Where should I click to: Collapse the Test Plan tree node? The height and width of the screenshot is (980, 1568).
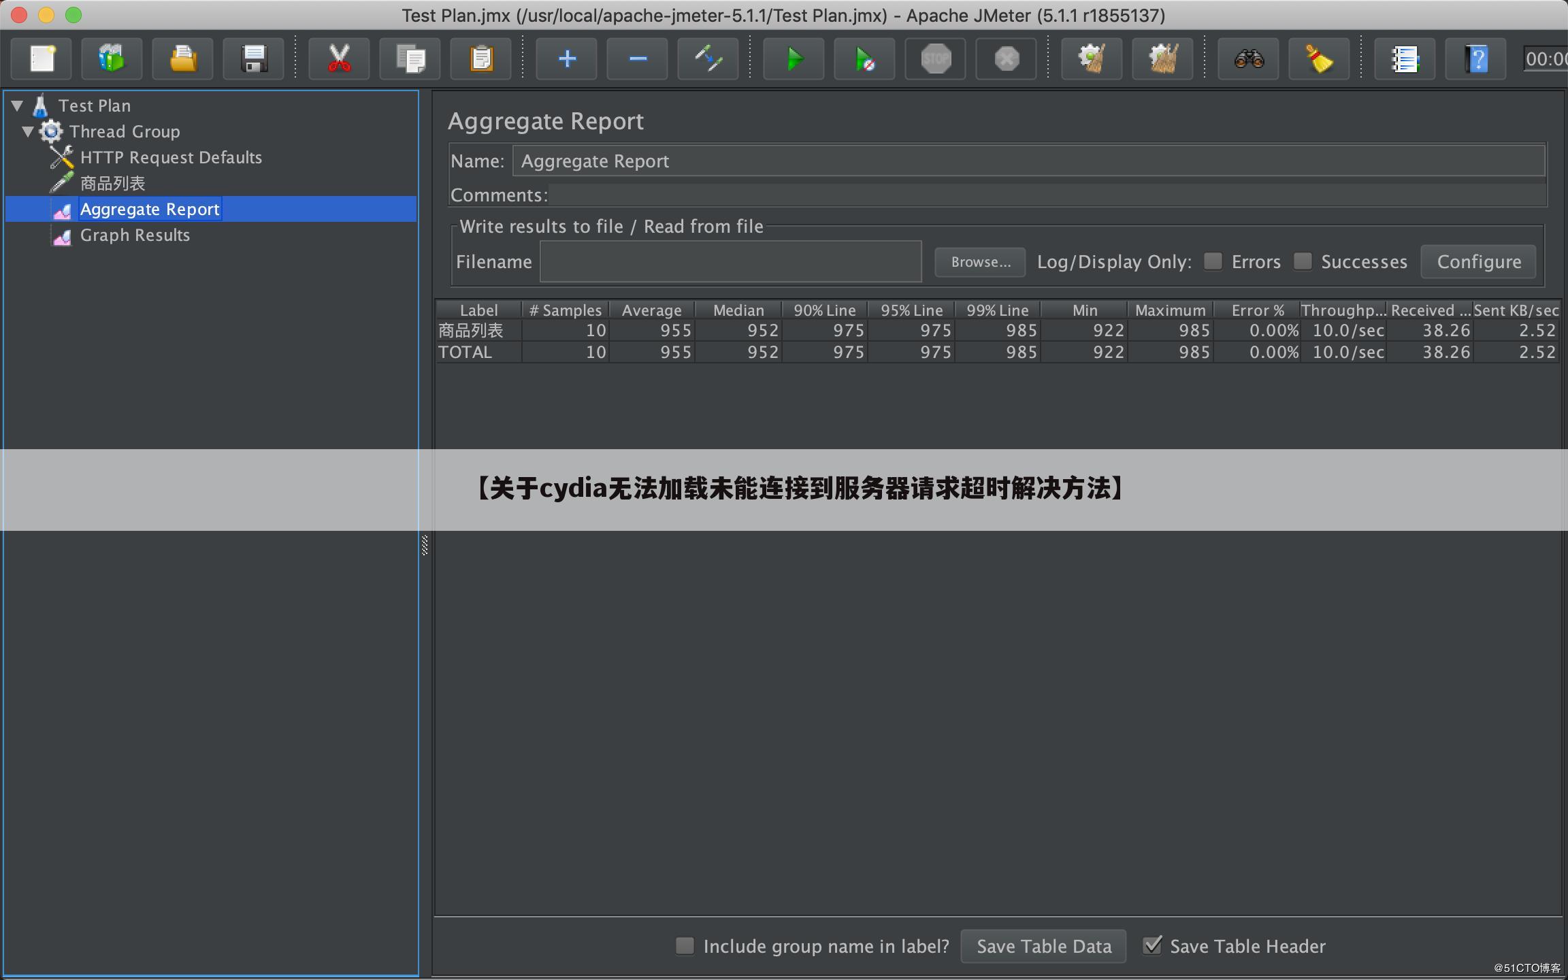click(x=18, y=105)
